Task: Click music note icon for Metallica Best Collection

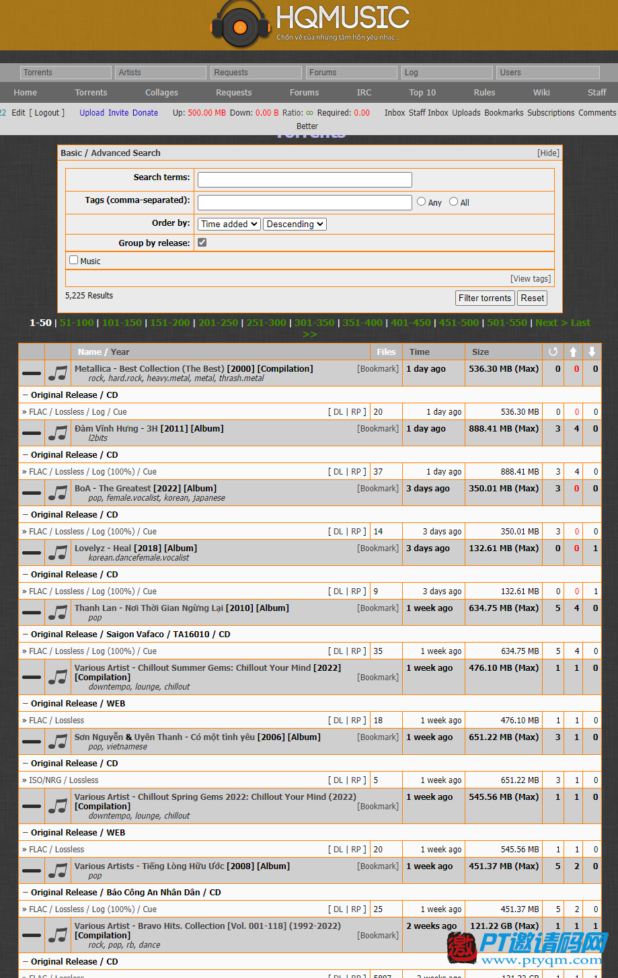Action: [58, 373]
